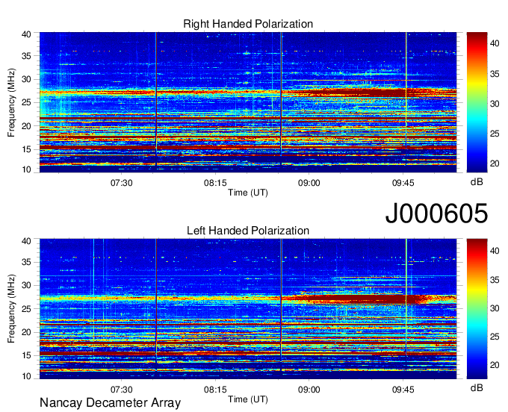The width and height of the screenshot is (508, 412).
Task: Click the 'Left Handed Polarization' plot title
Action: [248, 231]
